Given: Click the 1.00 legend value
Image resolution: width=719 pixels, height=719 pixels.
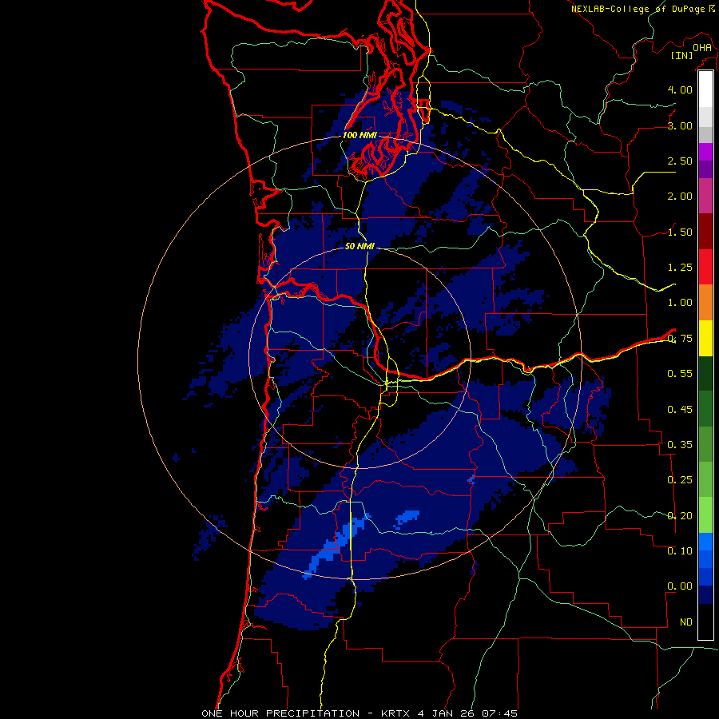Looking at the screenshot, I should point(680,303).
